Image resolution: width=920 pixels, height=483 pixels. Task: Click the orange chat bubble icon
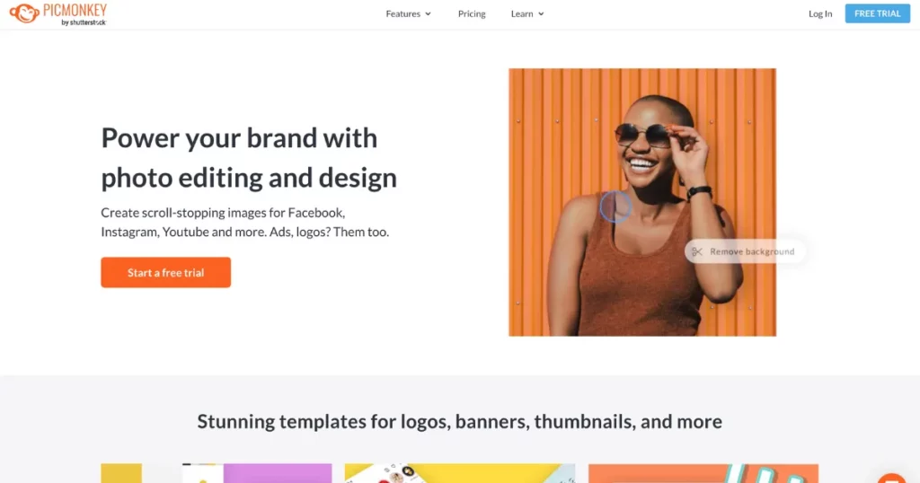[x=892, y=479]
